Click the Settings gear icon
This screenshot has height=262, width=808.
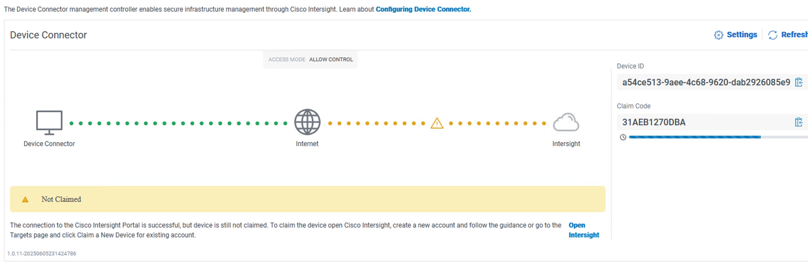pos(718,35)
